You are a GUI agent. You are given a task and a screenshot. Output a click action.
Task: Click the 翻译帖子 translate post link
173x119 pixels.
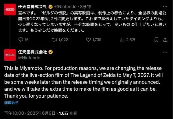11,103
